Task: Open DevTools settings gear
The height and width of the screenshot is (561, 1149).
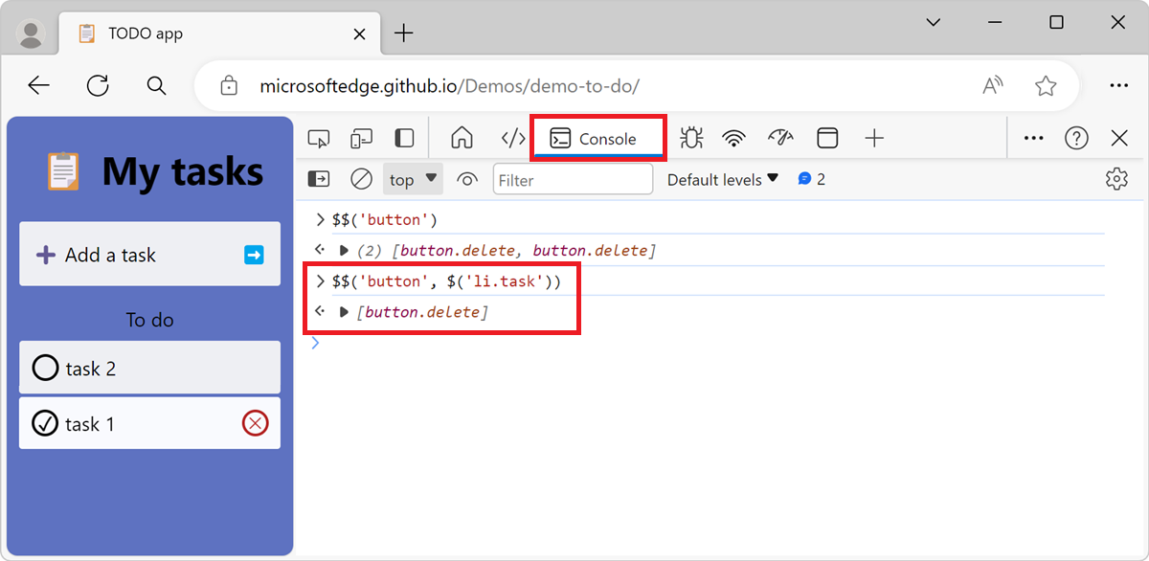Action: click(1116, 179)
